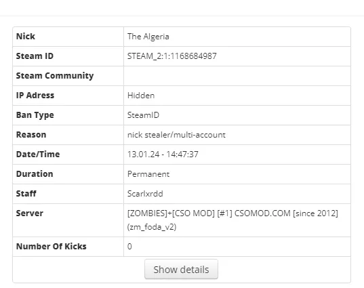Click the Server row label
This screenshot has height=288, width=364.
click(x=29, y=213)
